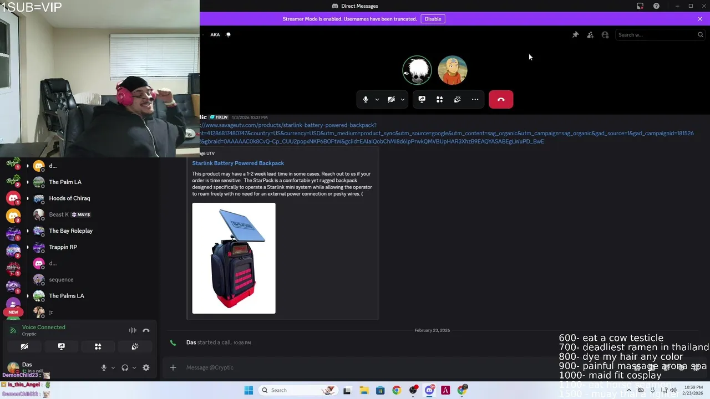
Task: Select Hoods of Chiraq conversation
Action: 69,198
